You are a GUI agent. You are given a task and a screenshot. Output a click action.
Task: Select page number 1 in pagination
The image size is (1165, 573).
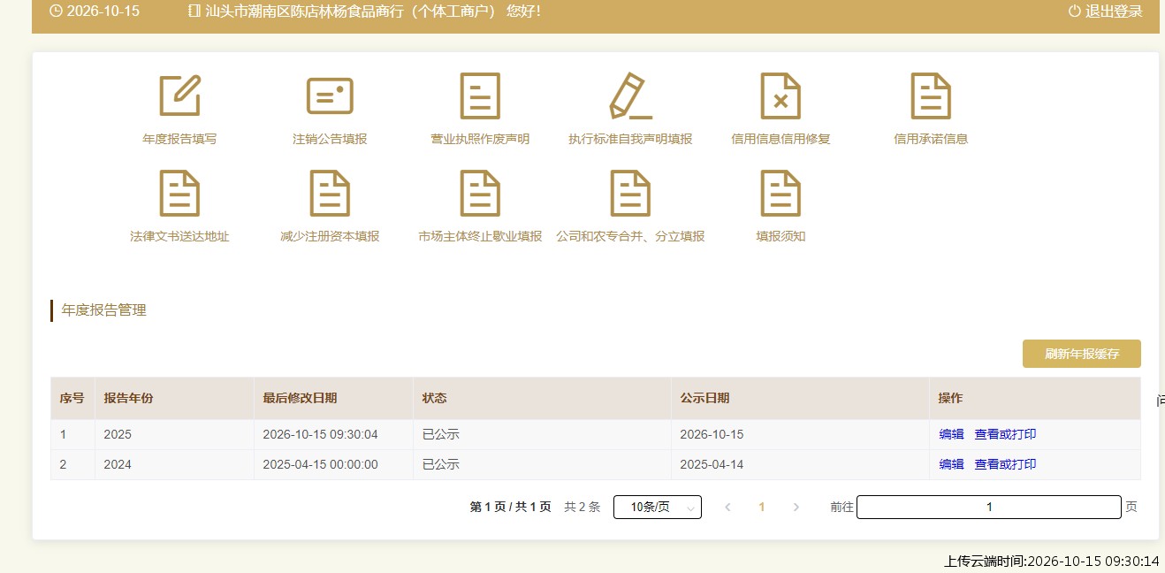click(x=762, y=507)
